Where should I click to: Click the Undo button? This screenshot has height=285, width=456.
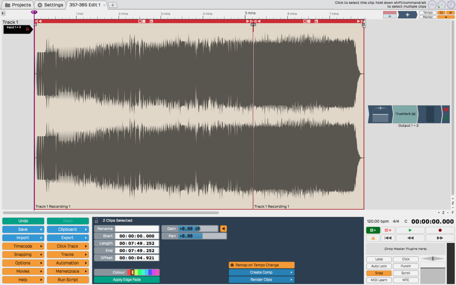pyautogui.click(x=23, y=221)
